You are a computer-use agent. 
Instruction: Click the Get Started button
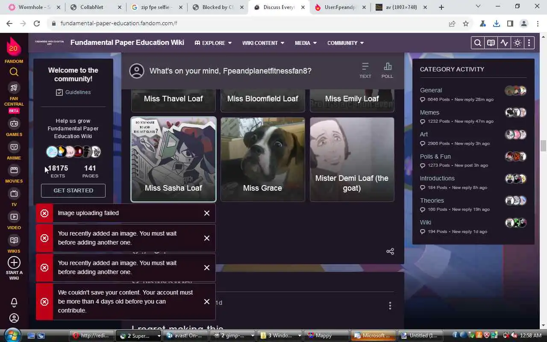[73, 191]
